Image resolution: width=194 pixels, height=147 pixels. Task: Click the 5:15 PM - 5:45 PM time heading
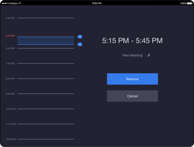click(132, 40)
